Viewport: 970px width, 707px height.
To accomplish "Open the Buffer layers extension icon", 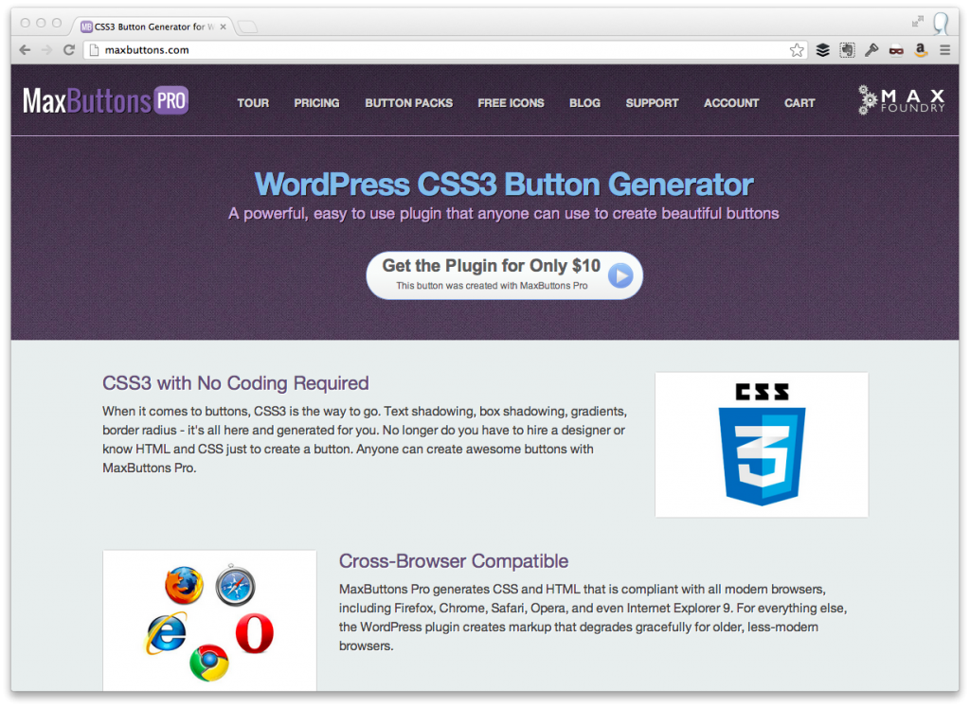I will pyautogui.click(x=823, y=50).
